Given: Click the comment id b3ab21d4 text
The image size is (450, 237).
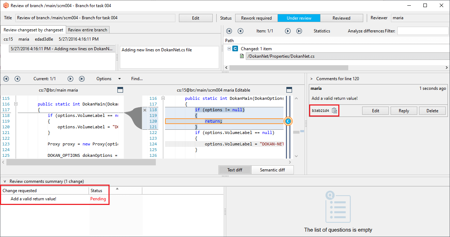Looking at the screenshot, I should (x=321, y=111).
